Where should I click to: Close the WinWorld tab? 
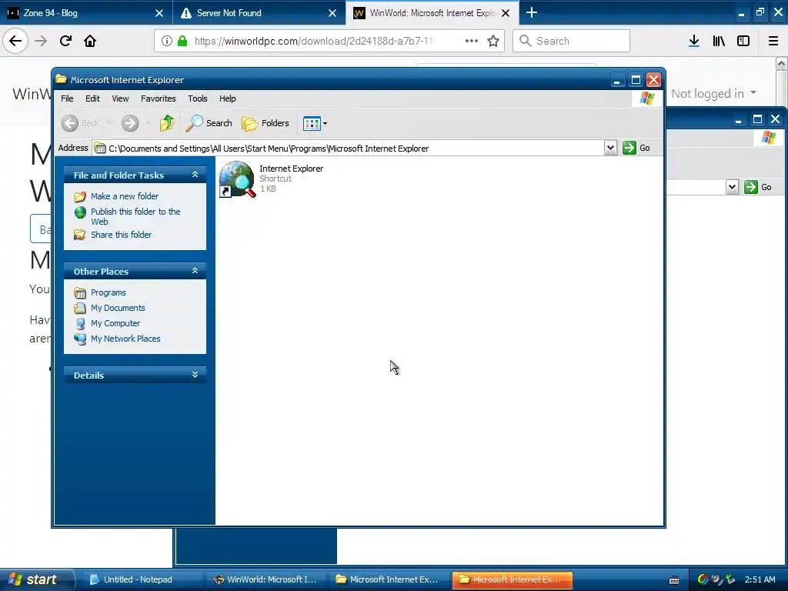pos(506,13)
